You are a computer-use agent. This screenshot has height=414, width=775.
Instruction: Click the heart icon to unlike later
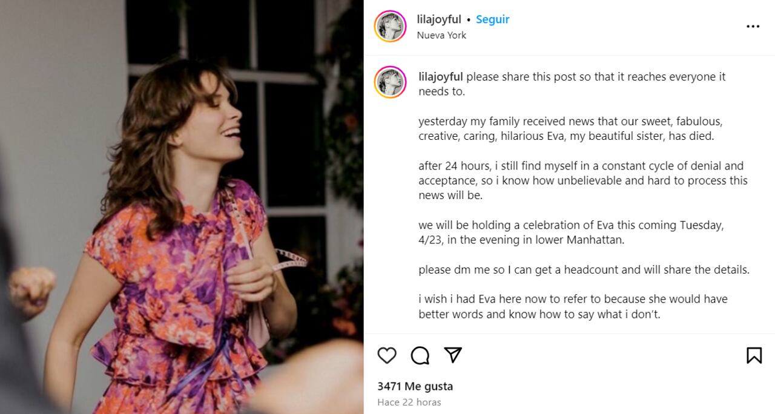pyautogui.click(x=387, y=356)
